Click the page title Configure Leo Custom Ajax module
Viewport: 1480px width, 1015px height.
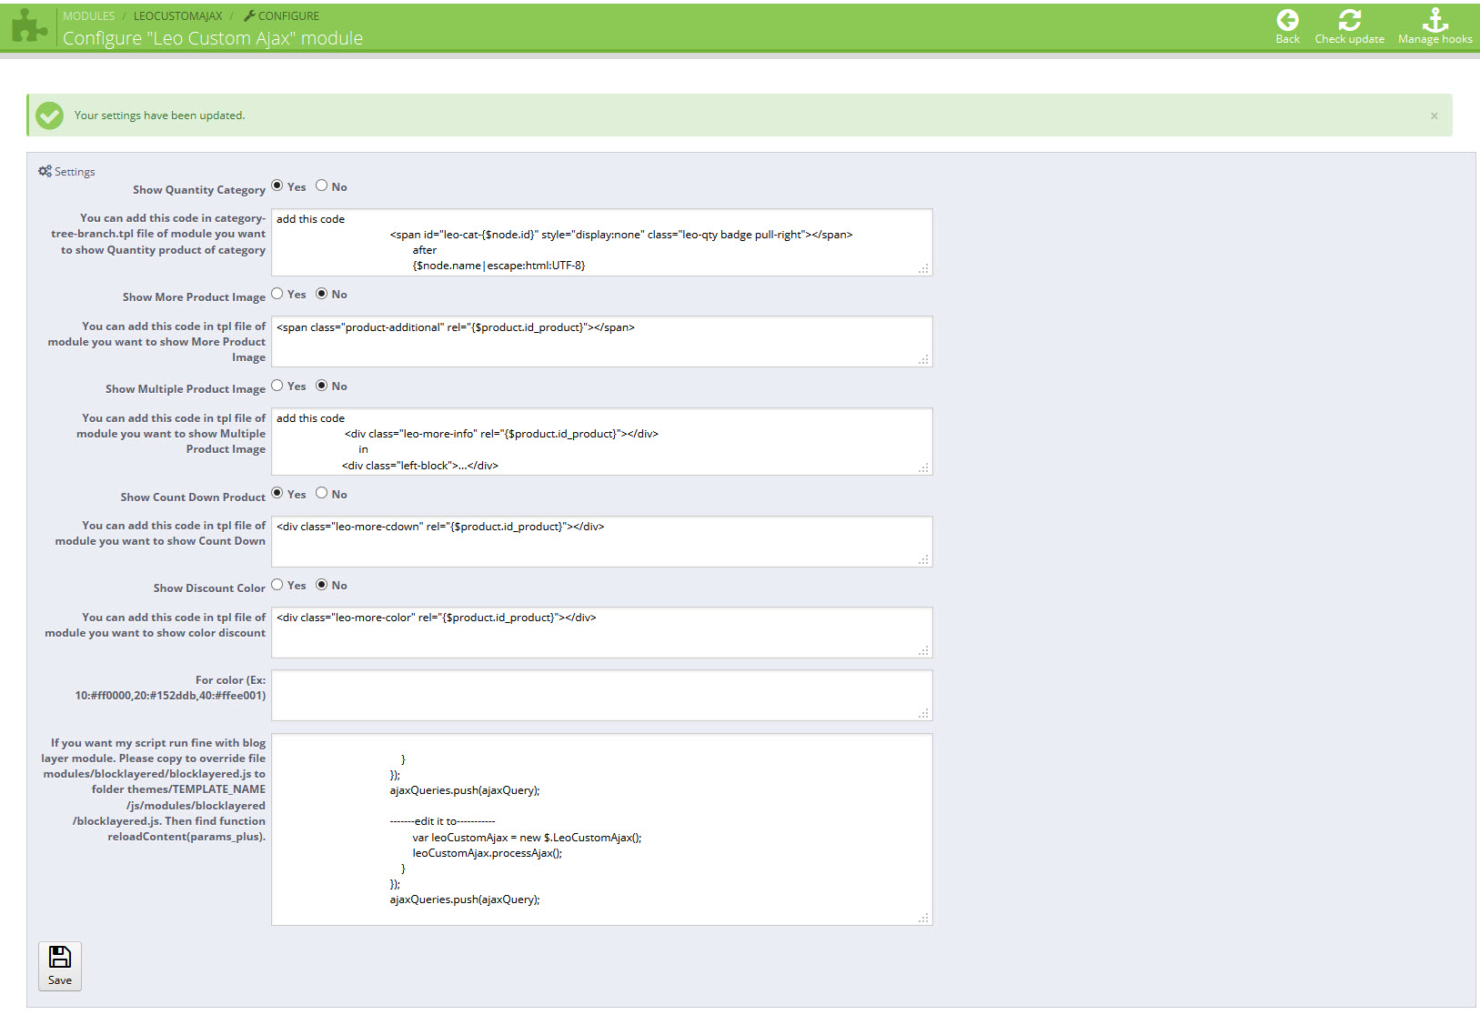213,38
